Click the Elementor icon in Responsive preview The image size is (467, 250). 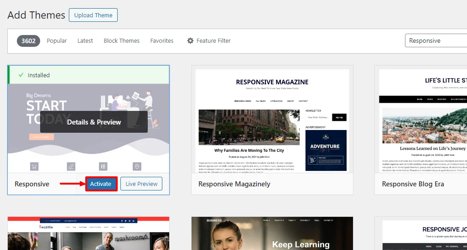103,166
